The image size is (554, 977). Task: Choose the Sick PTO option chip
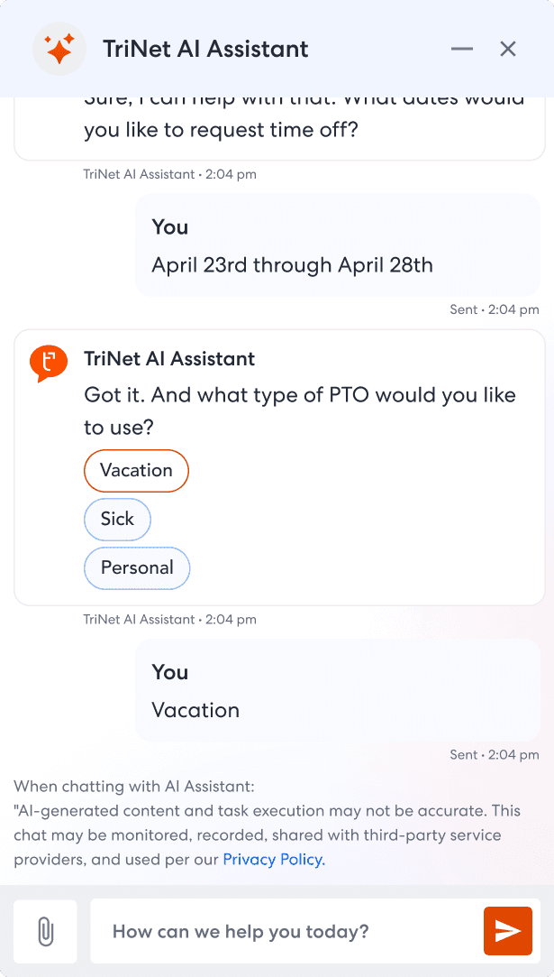(x=117, y=519)
